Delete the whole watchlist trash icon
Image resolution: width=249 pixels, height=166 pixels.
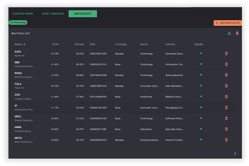click(237, 33)
